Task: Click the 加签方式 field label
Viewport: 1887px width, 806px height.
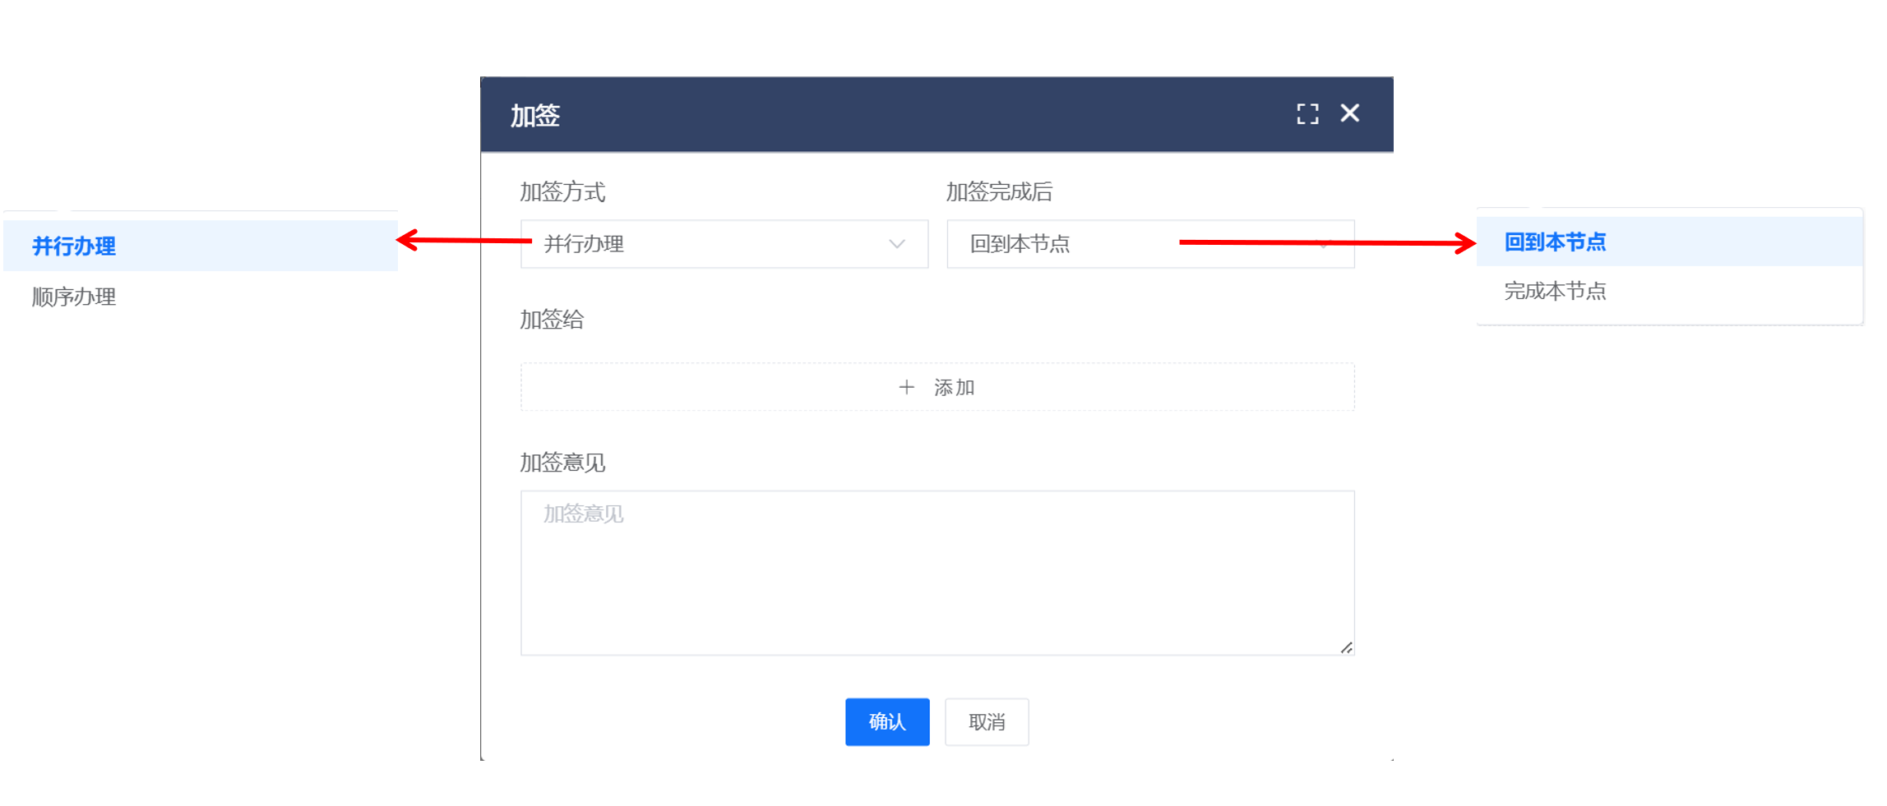Action: (x=562, y=192)
